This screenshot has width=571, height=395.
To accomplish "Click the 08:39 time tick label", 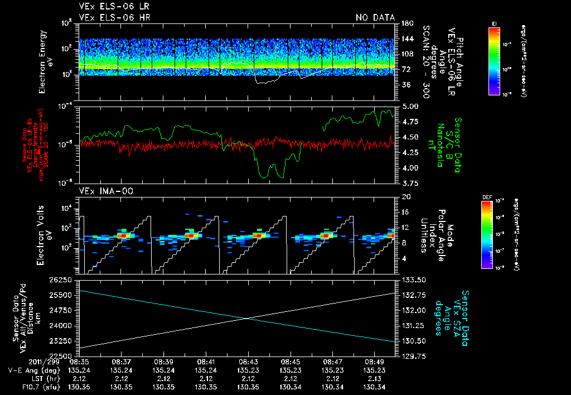I will point(163,362).
